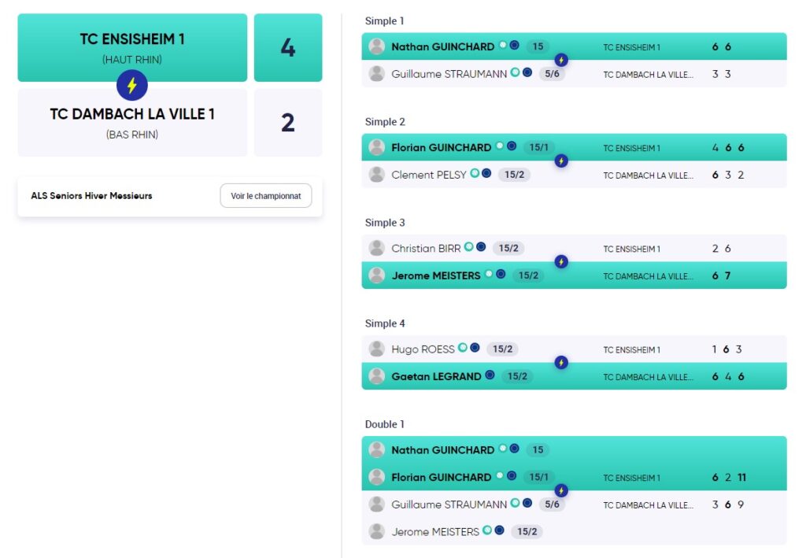This screenshot has height=558, width=806.
Task: Click the blue badge next to Gaetan LEGRAND
Action: coord(490,375)
